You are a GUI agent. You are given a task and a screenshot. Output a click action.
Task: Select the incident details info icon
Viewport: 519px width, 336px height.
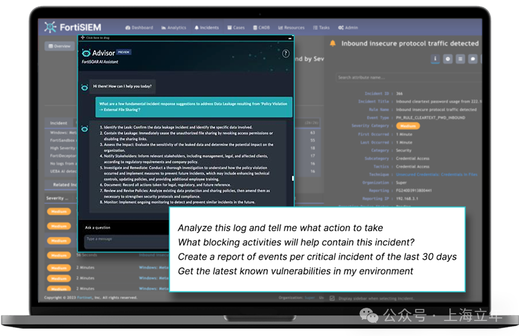[435, 59]
